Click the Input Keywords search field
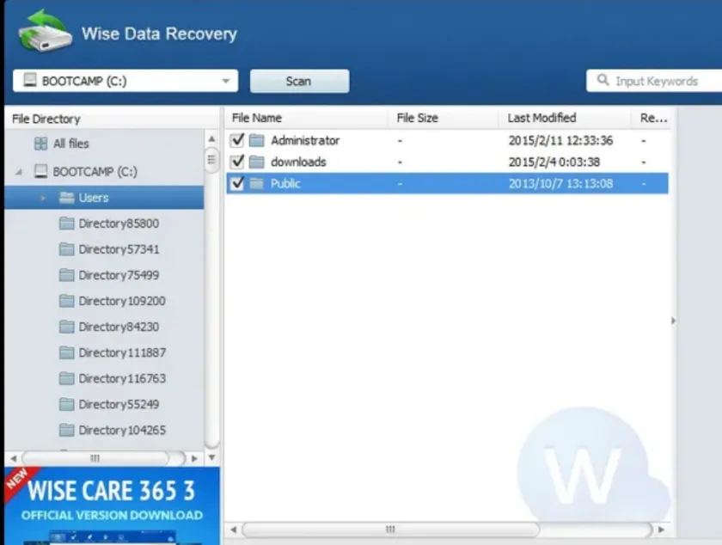The width and height of the screenshot is (722, 545). point(662,81)
